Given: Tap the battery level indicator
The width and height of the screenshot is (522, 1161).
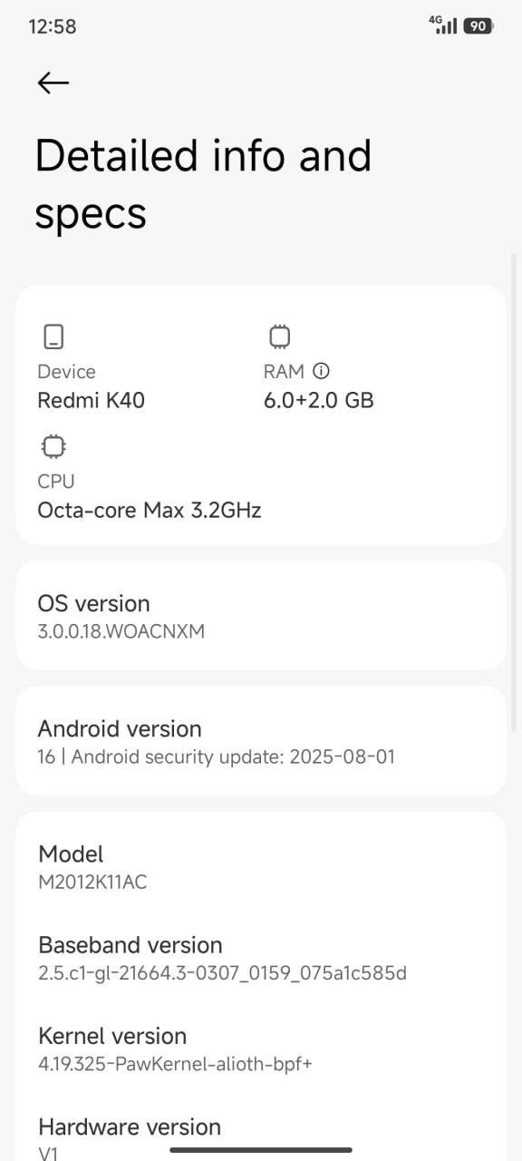Looking at the screenshot, I should (x=478, y=26).
